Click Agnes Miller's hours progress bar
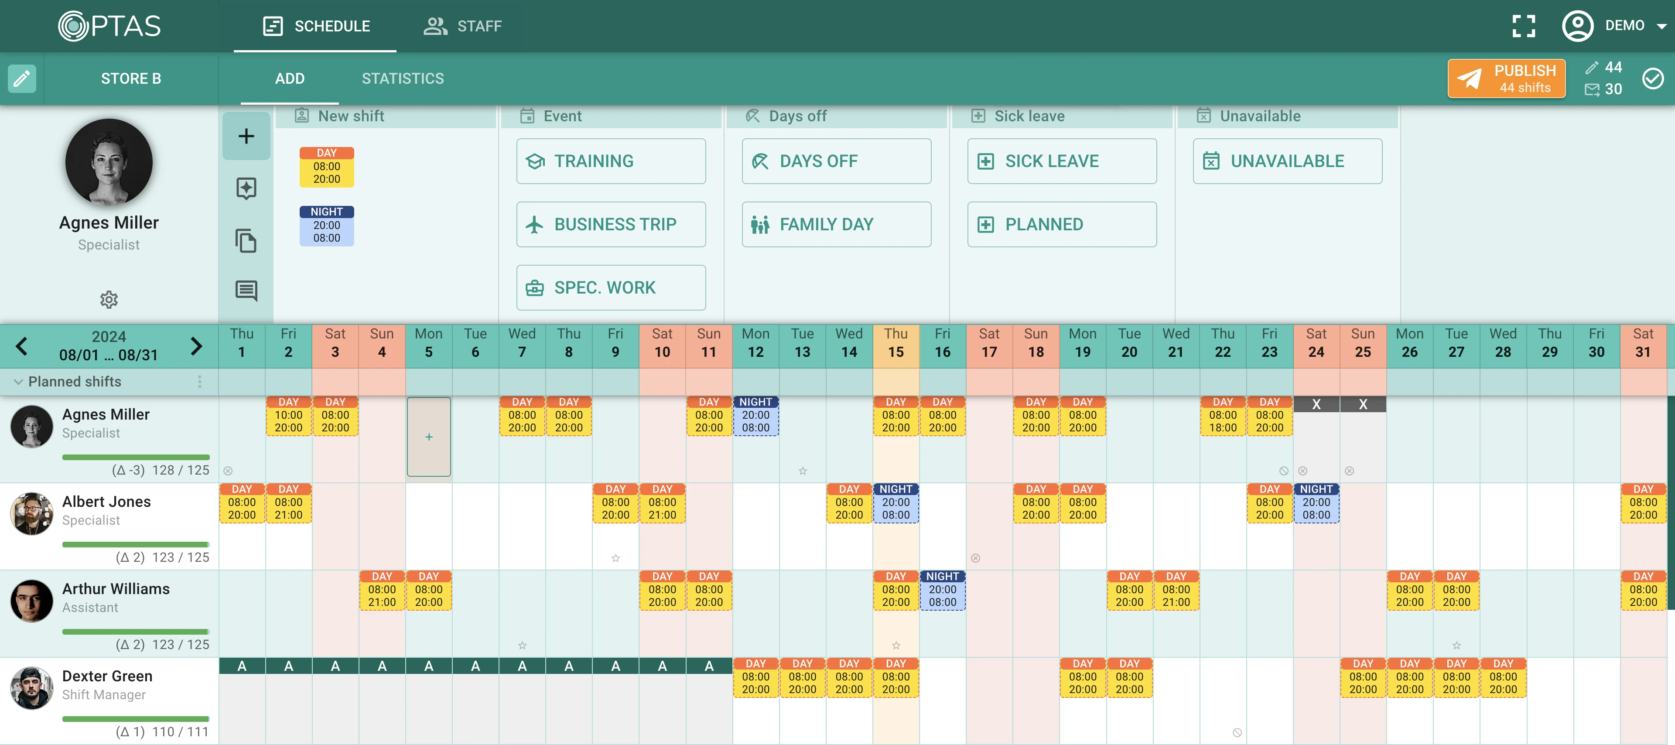1675x745 pixels. [x=136, y=457]
